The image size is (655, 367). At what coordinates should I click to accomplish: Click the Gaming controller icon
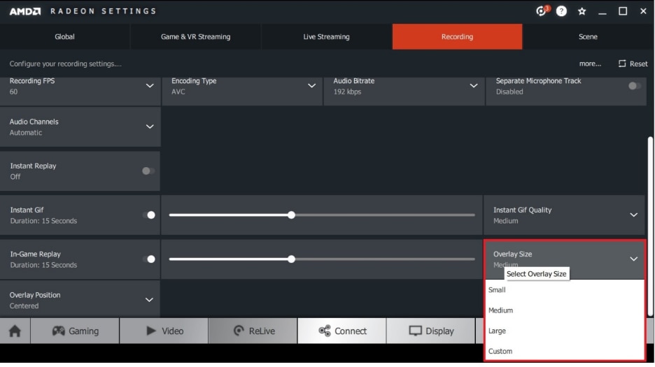(x=58, y=331)
